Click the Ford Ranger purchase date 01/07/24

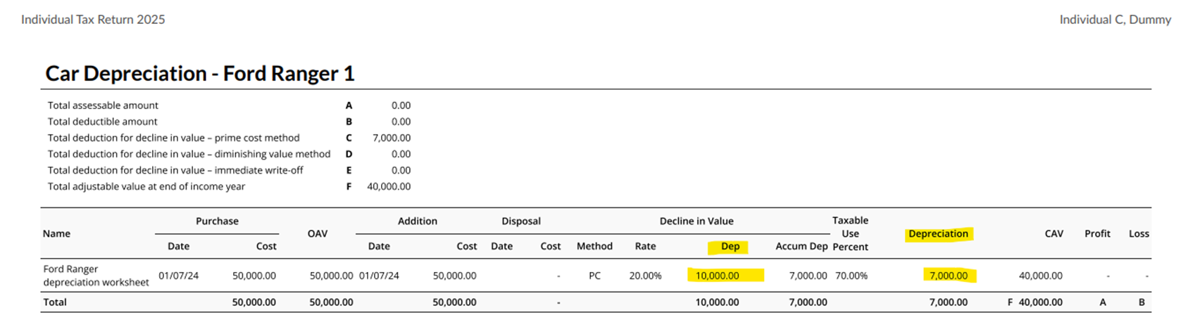coord(178,275)
